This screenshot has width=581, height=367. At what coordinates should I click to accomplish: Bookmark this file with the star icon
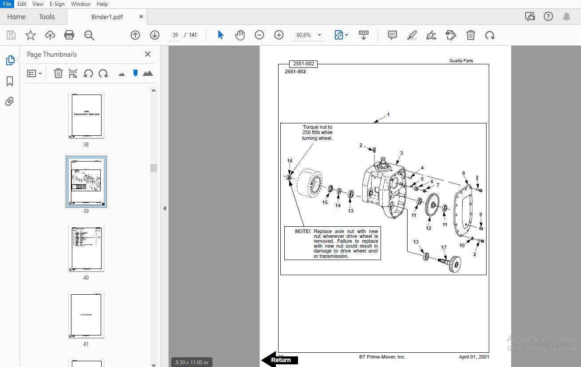(x=31, y=35)
